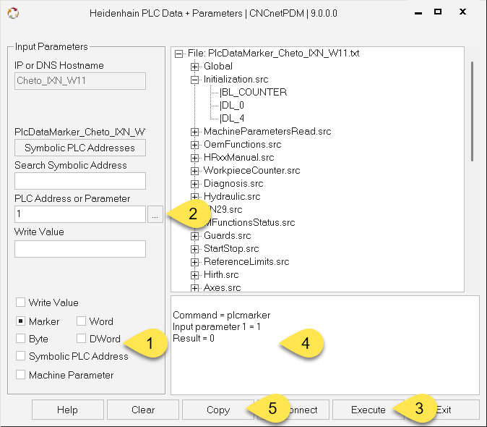Click the Copy button
Image resolution: width=487 pixels, height=427 pixels.
pos(218,410)
